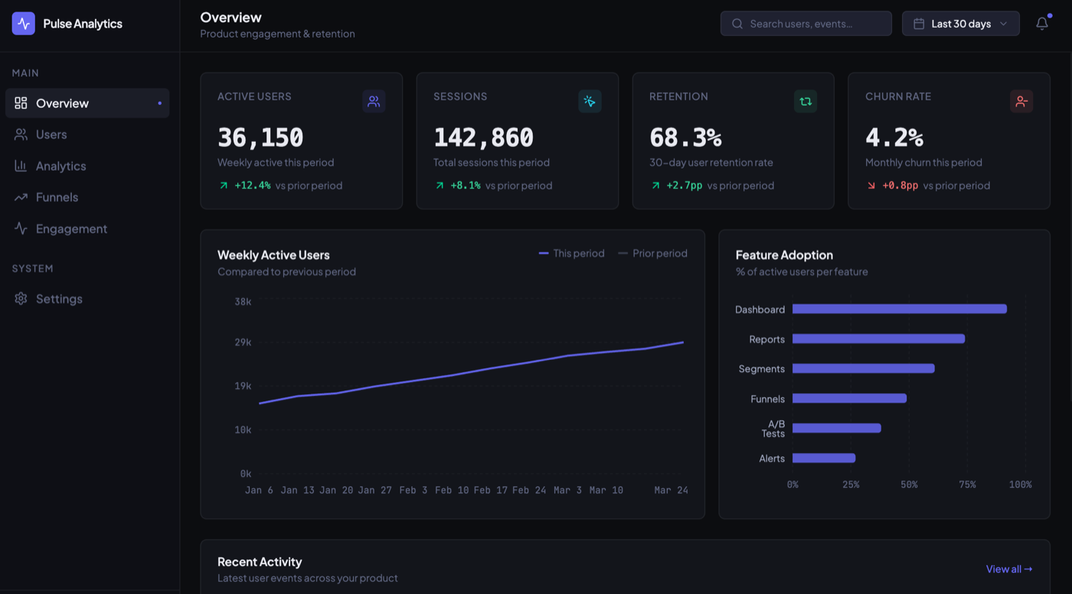
Task: Click the Recent Activity heading
Action: pyautogui.click(x=260, y=562)
